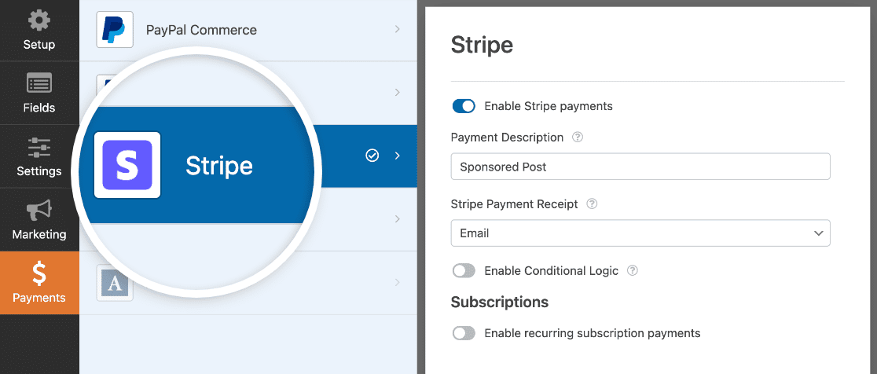Image resolution: width=877 pixels, height=374 pixels.
Task: Show help for Enable Conditional Logic
Action: point(632,271)
